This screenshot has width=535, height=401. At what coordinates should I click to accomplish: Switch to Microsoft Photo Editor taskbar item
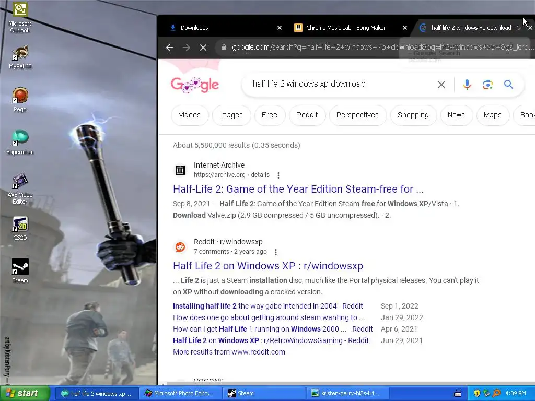pyautogui.click(x=180, y=394)
